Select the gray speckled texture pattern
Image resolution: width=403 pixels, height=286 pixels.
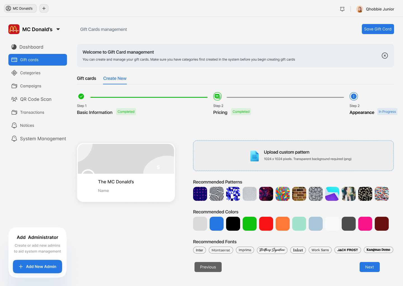tap(250, 194)
